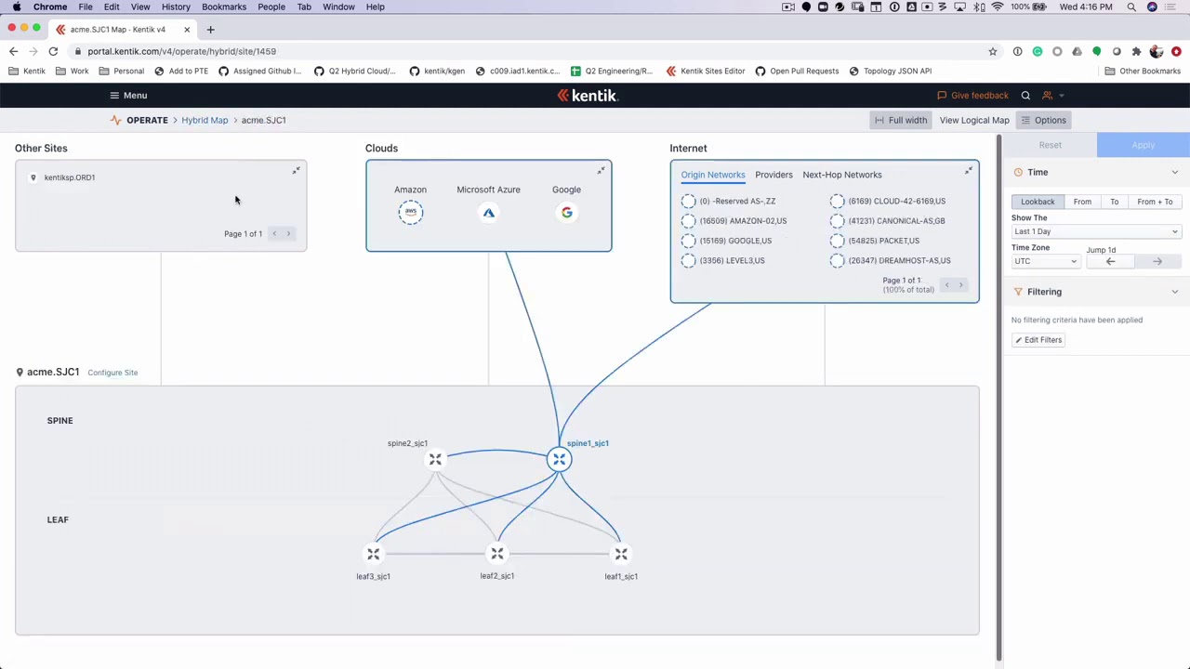Image resolution: width=1190 pixels, height=669 pixels.
Task: Switch to Origin Networks tab
Action: [x=713, y=175]
